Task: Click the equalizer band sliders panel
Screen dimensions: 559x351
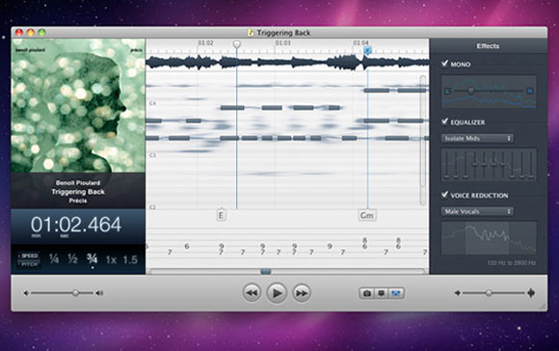Action: pos(489,165)
